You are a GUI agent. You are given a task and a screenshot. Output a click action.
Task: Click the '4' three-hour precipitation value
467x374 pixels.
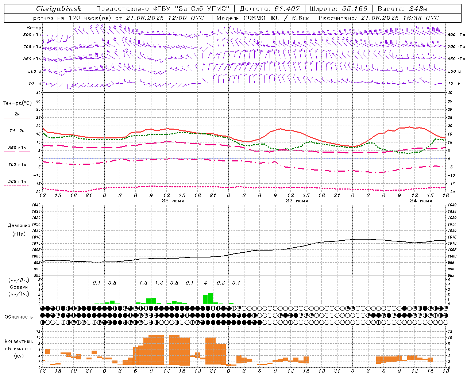point(205,283)
